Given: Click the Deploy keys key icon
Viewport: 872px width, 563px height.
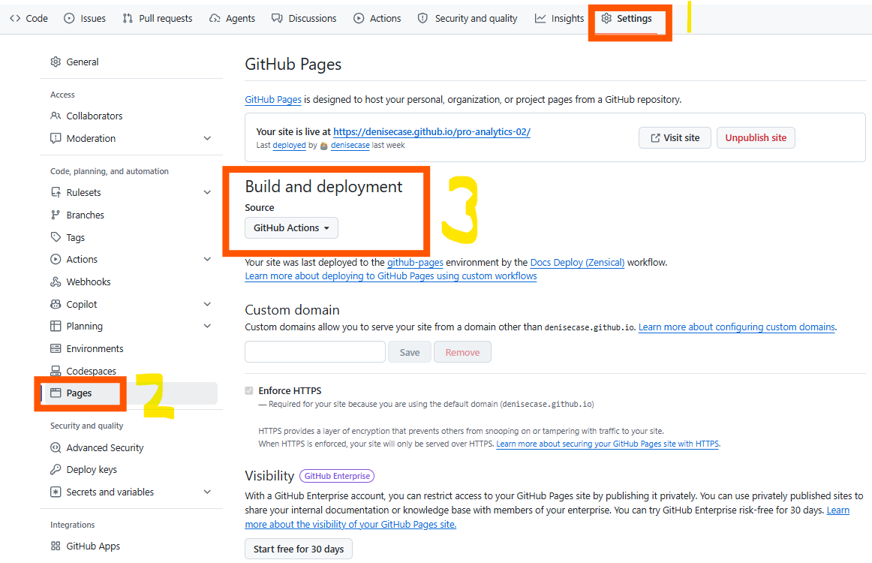Looking at the screenshot, I should tap(56, 469).
